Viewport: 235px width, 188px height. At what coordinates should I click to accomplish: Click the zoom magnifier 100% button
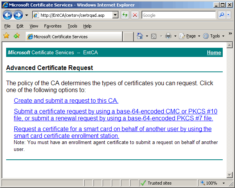(x=209, y=183)
